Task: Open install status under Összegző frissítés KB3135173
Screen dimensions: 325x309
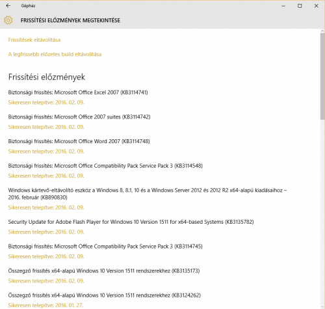Action: (46, 281)
